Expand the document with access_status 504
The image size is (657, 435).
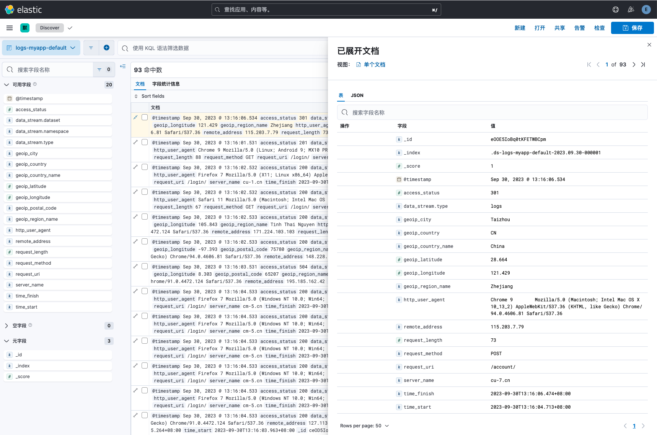(x=135, y=266)
